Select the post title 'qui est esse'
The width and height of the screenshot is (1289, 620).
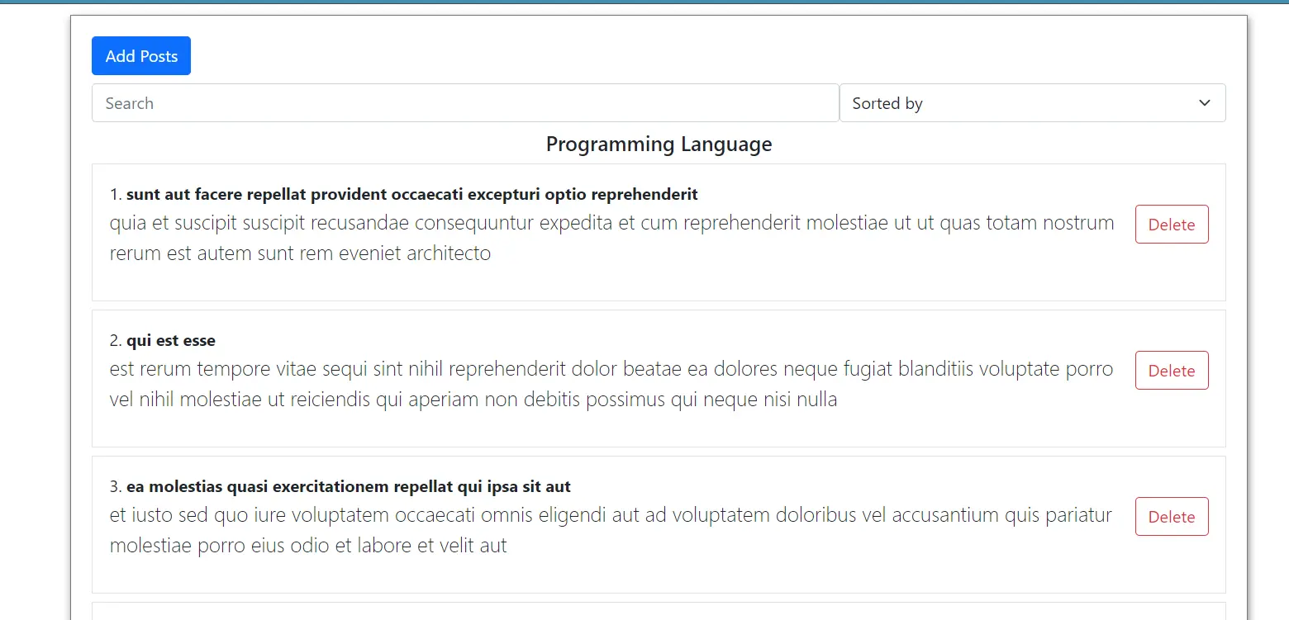click(x=171, y=341)
